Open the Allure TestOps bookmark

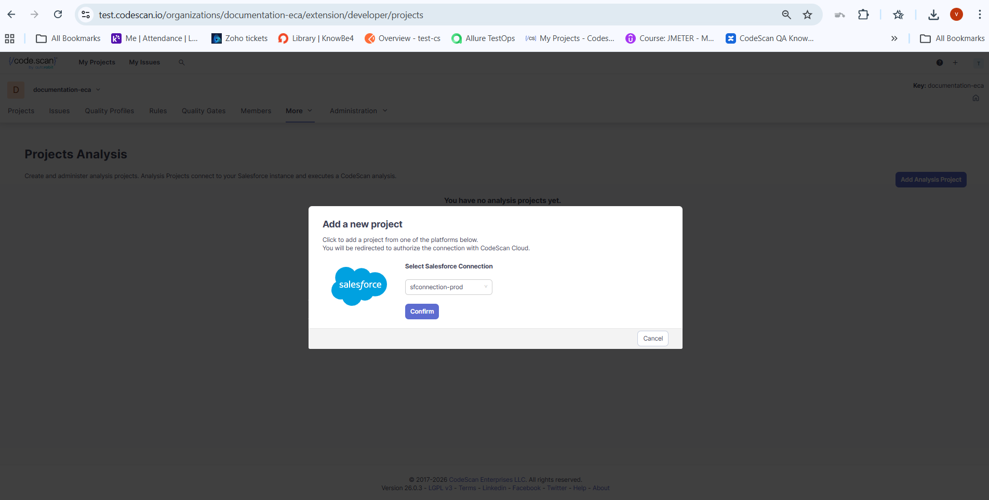point(483,38)
